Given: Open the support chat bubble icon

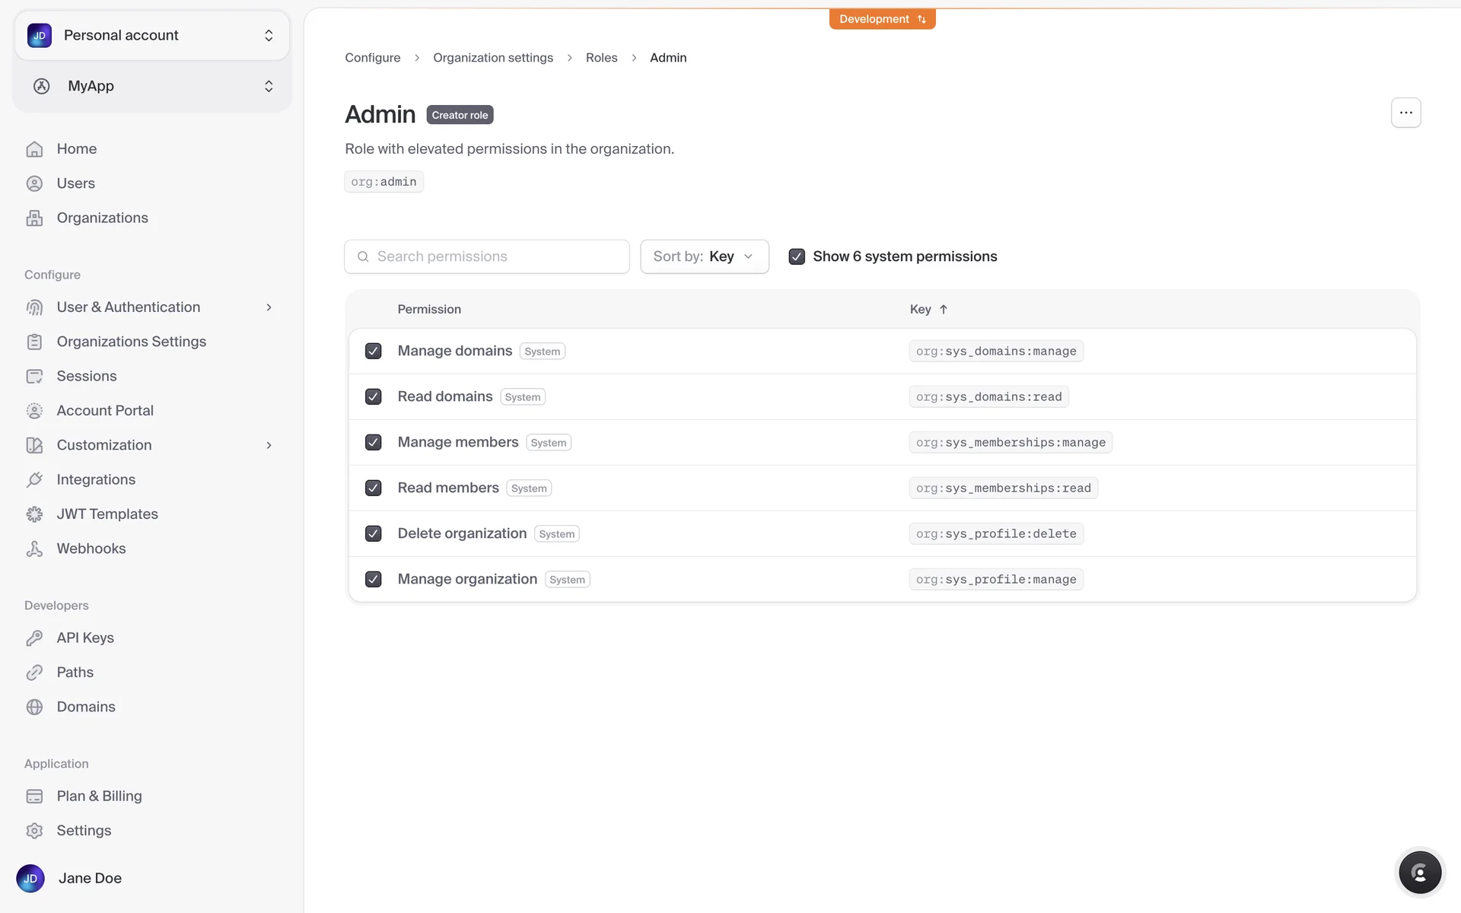Looking at the screenshot, I should point(1420,872).
